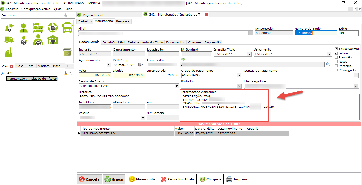Open the factory building favorite icon
Screen dimensions: 362x185
coord(9,52)
